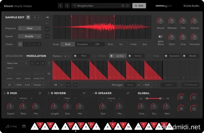Enable the infinity loop icon in Sample Edit
The image size is (204, 133).
47,36
